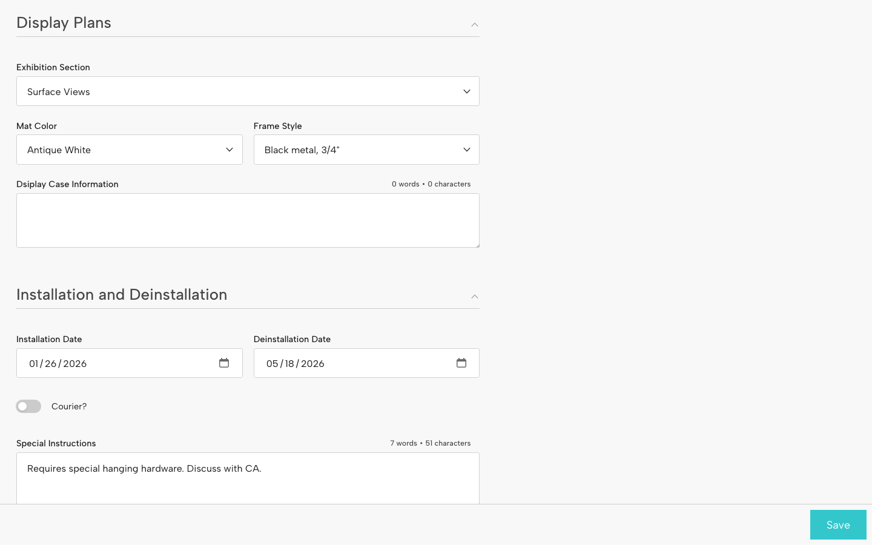Enable the Courier toggle switch
This screenshot has width=872, height=545.
coord(28,406)
